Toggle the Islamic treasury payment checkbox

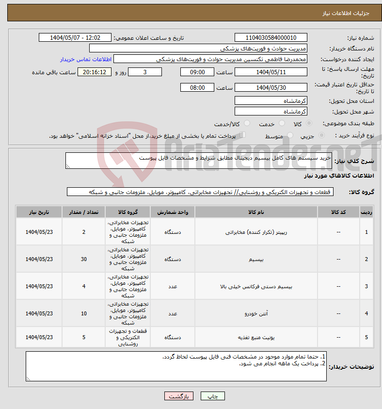(242, 135)
